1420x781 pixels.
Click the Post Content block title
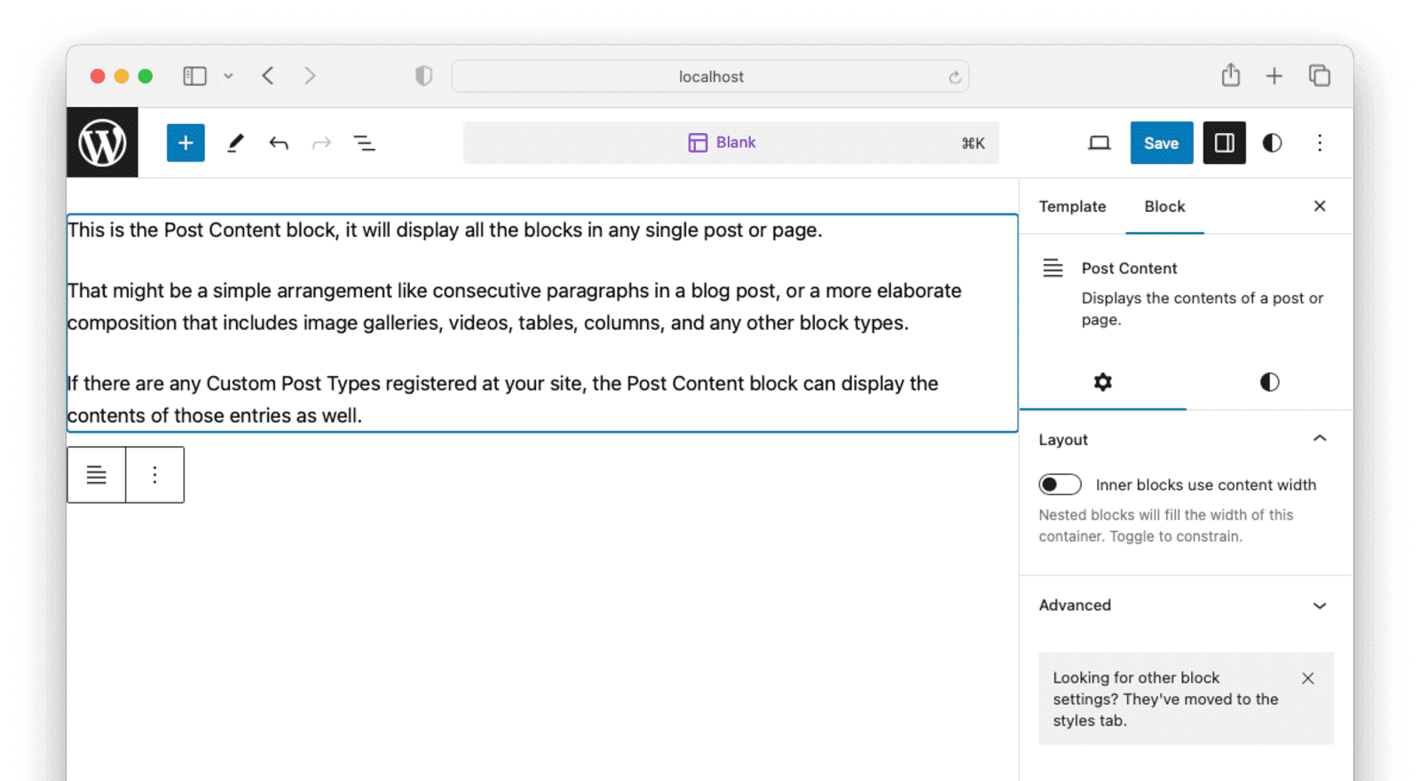click(1129, 269)
